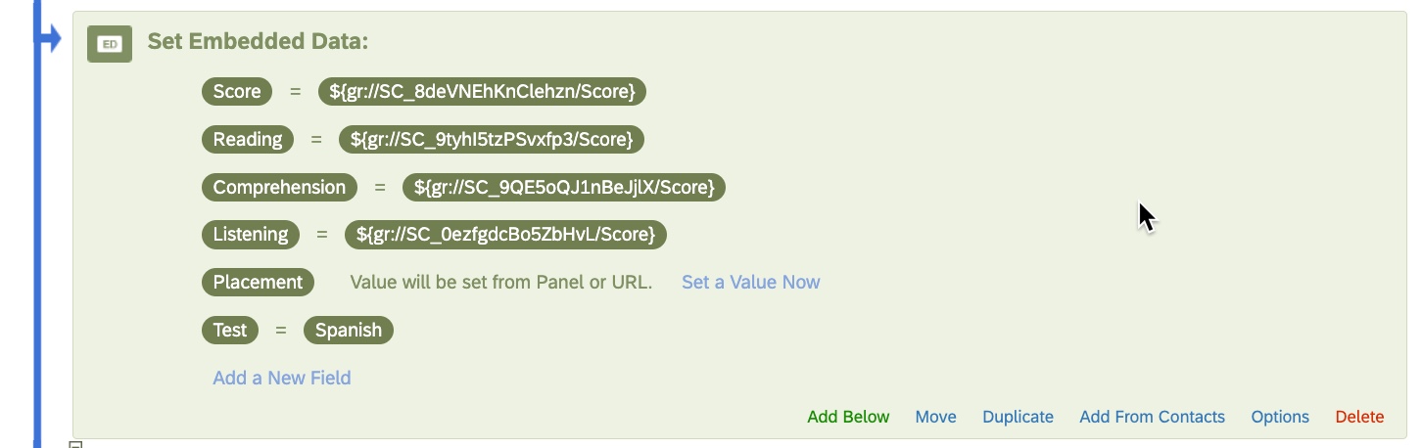Click Set a Value Now link
1422x448 pixels.
(751, 283)
